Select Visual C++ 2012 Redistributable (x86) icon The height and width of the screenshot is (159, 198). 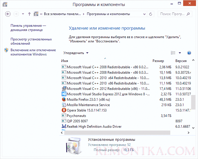[64, 88]
